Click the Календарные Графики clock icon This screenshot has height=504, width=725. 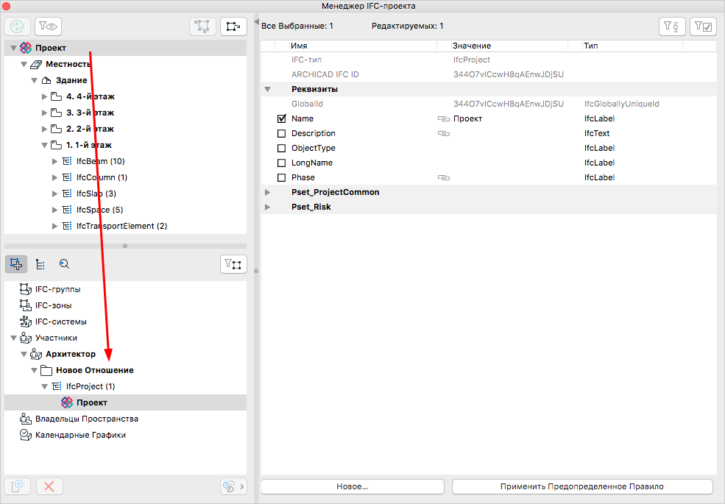click(26, 435)
